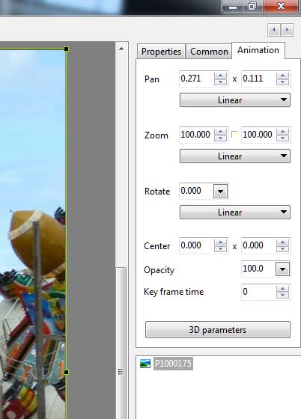
Task: Click the P1000175 image icon in object list
Action: (145, 364)
